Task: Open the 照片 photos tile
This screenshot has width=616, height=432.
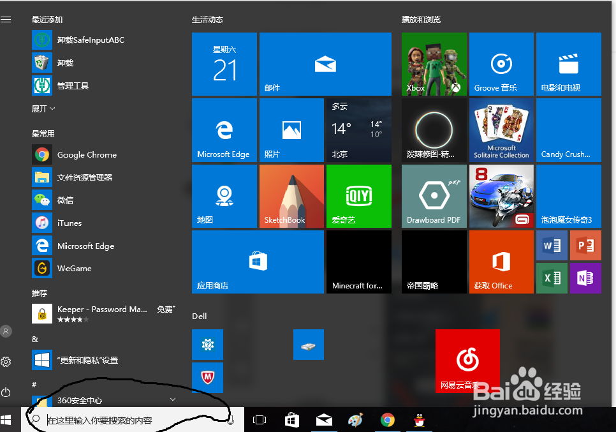Action: pyautogui.click(x=291, y=130)
